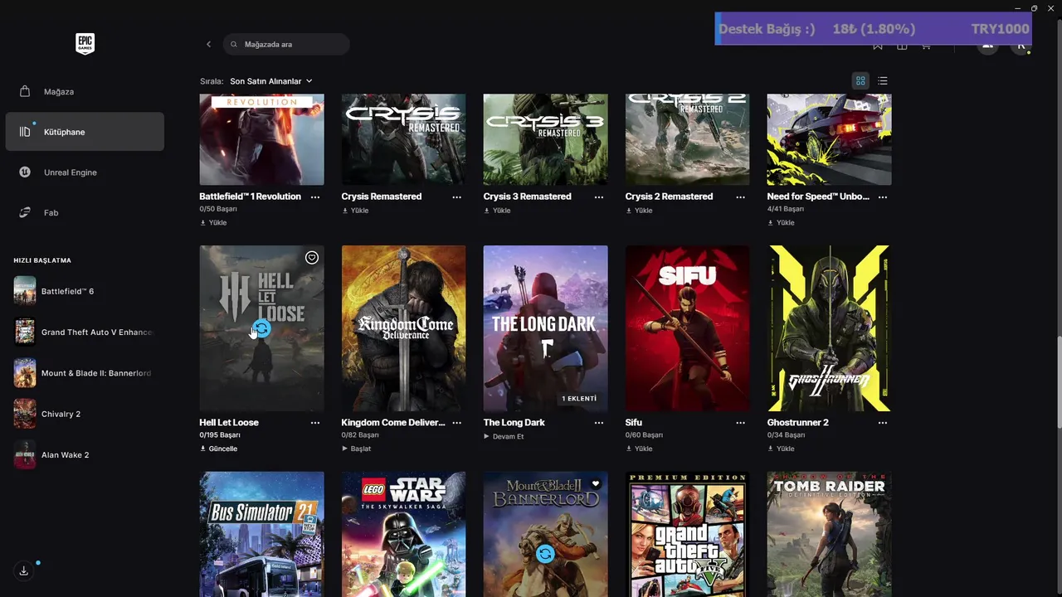Image resolution: width=1062 pixels, height=597 pixels.
Task: Open three-dot menu for The Long Dark
Action: [599, 423]
